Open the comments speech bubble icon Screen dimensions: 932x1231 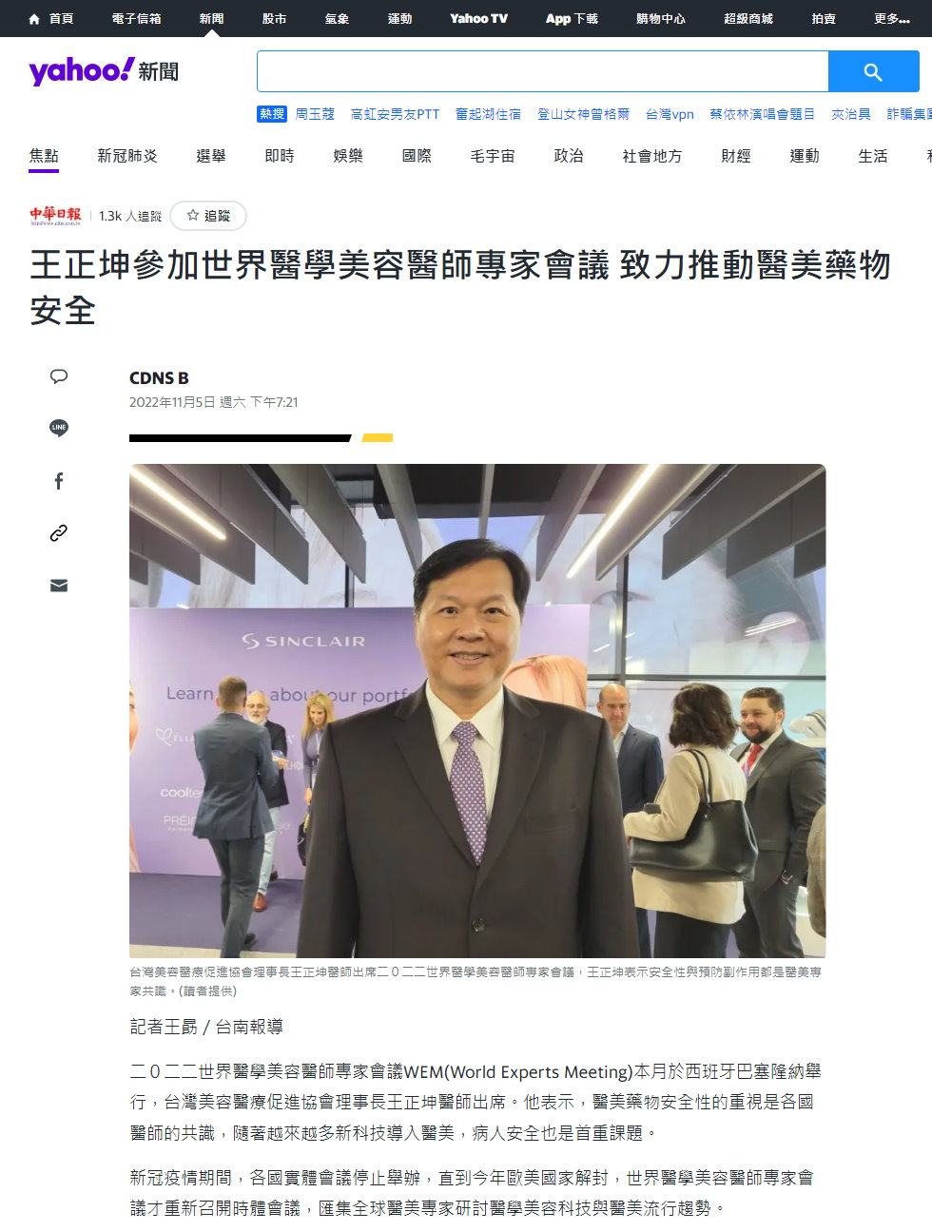[59, 376]
